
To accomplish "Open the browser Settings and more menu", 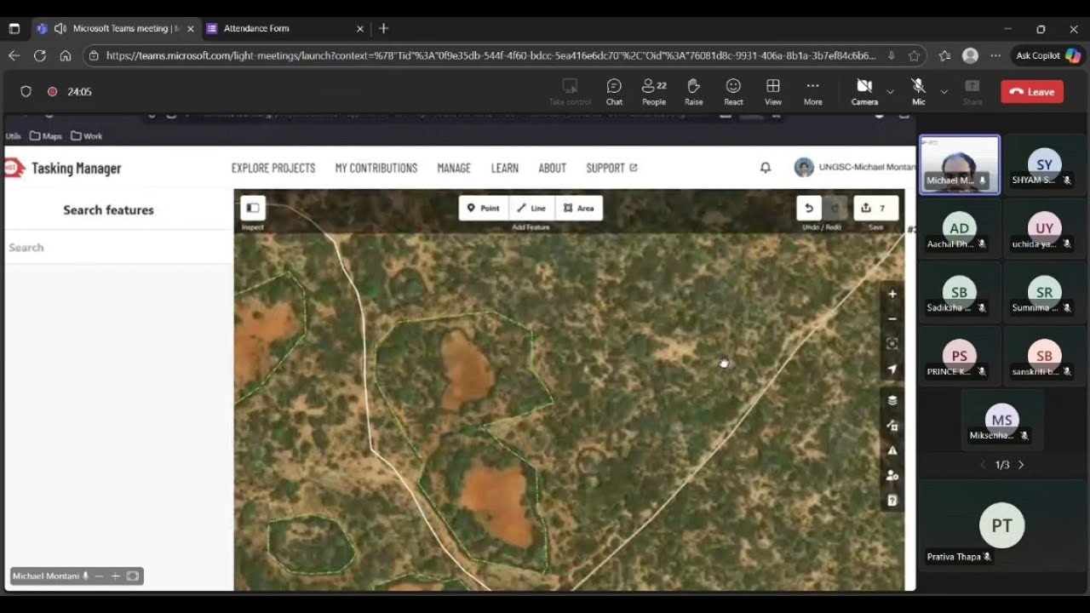I will [995, 55].
